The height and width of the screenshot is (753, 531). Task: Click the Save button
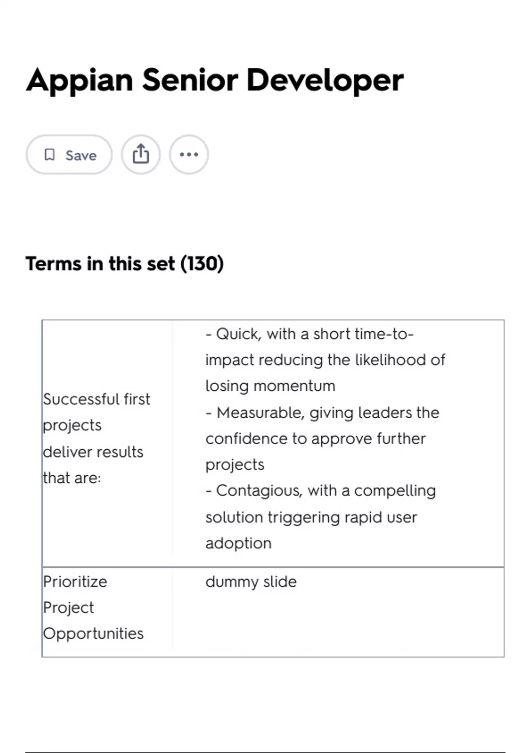click(x=69, y=155)
